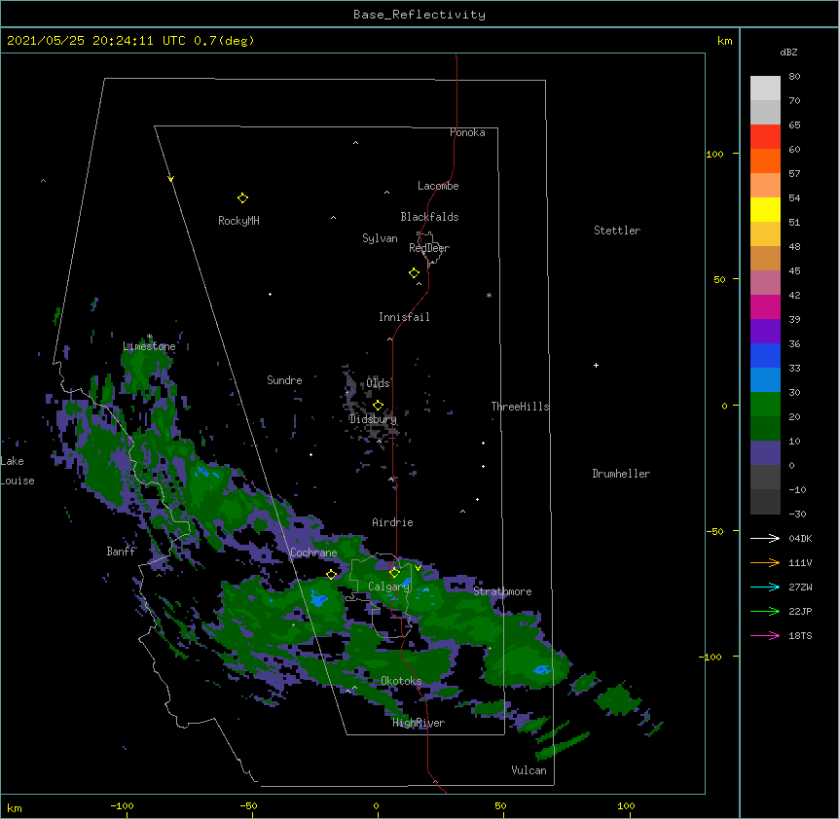Click the Banff town label
The width and height of the screenshot is (839, 819).
click(121, 552)
